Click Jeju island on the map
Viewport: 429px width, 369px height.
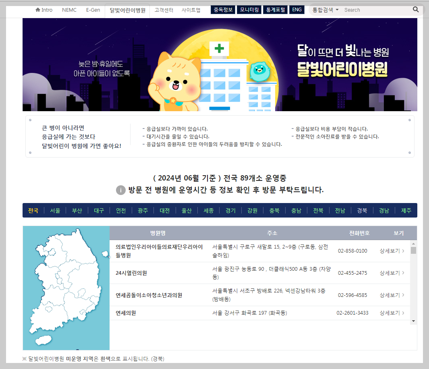tap(44, 340)
